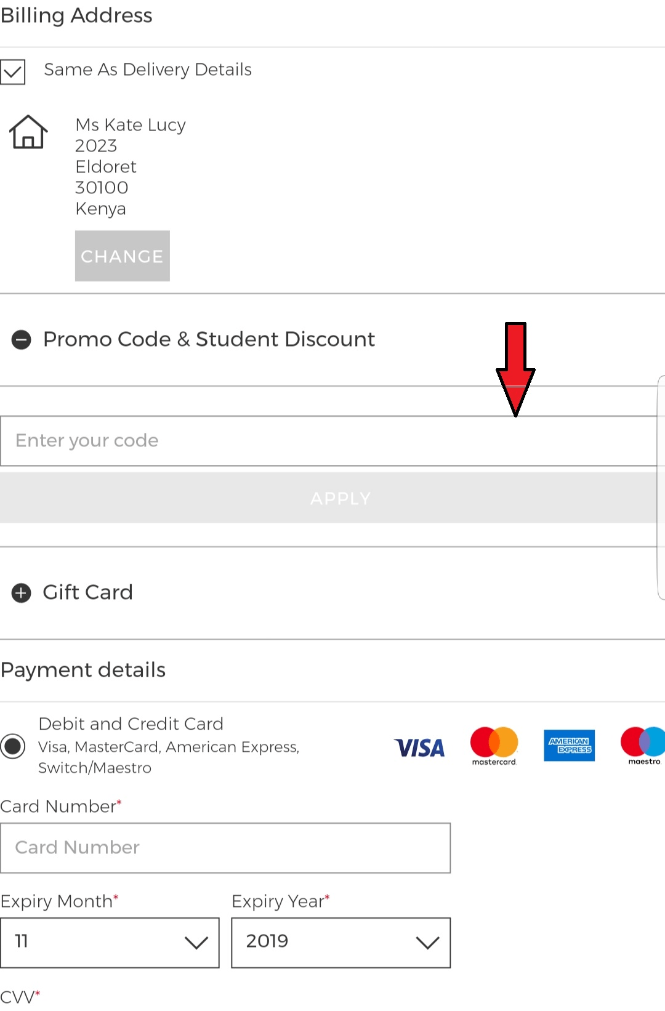Click the home address icon
This screenshot has width=665, height=1011.
click(x=28, y=132)
